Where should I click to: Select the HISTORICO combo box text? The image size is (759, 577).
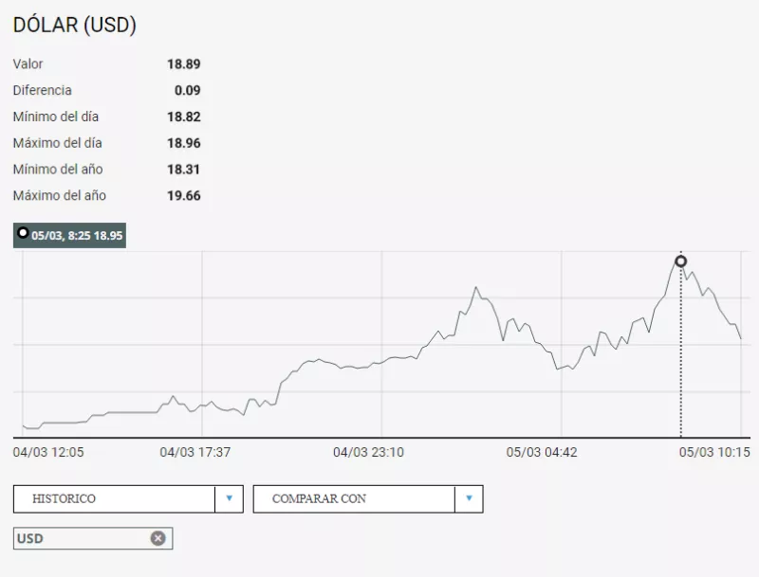coord(114,498)
